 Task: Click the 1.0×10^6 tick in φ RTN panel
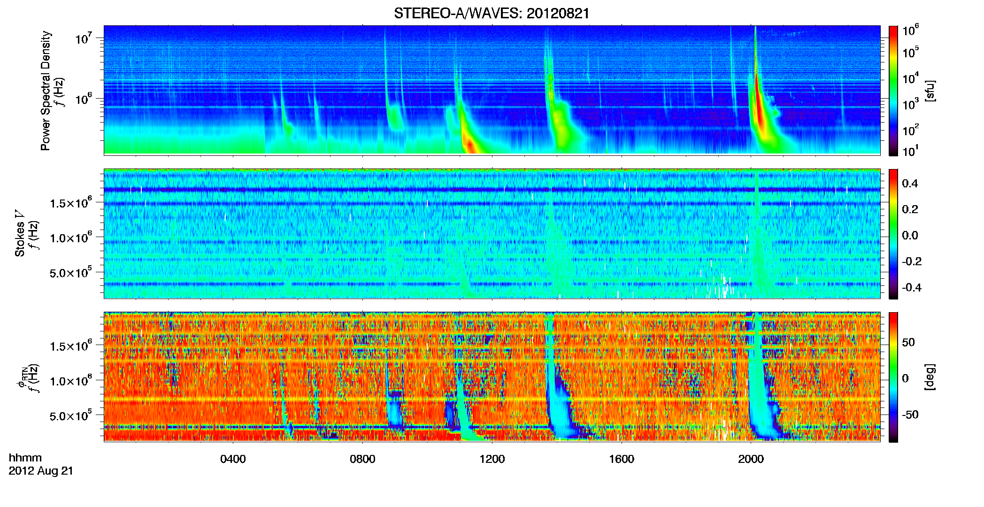[x=71, y=380]
